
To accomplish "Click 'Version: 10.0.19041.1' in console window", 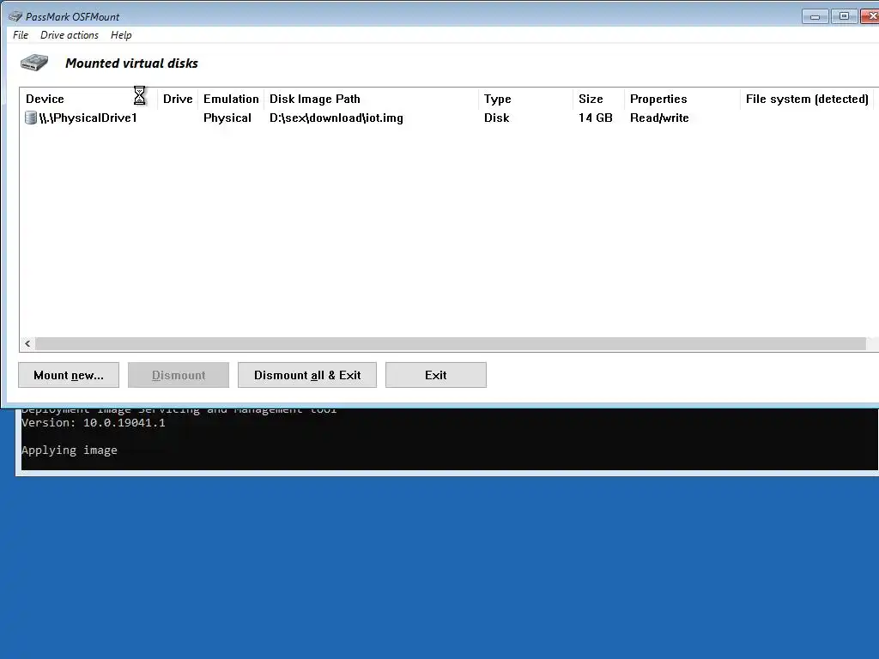I will pos(93,422).
